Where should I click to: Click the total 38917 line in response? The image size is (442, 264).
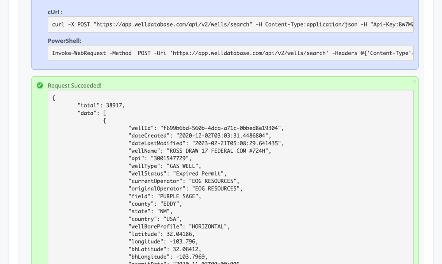click(x=101, y=106)
